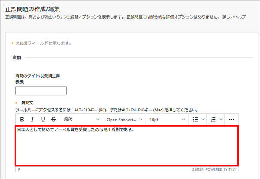Show more toolbar options via ellipsis
Viewport: 260px width, 179px height.
tap(231, 119)
